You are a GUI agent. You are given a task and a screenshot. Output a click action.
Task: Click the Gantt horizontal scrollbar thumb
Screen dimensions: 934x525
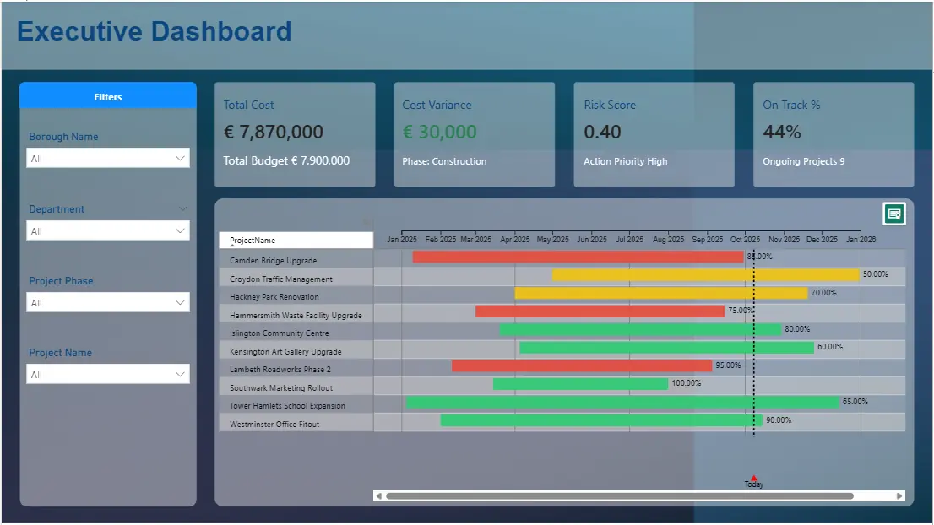tap(619, 496)
